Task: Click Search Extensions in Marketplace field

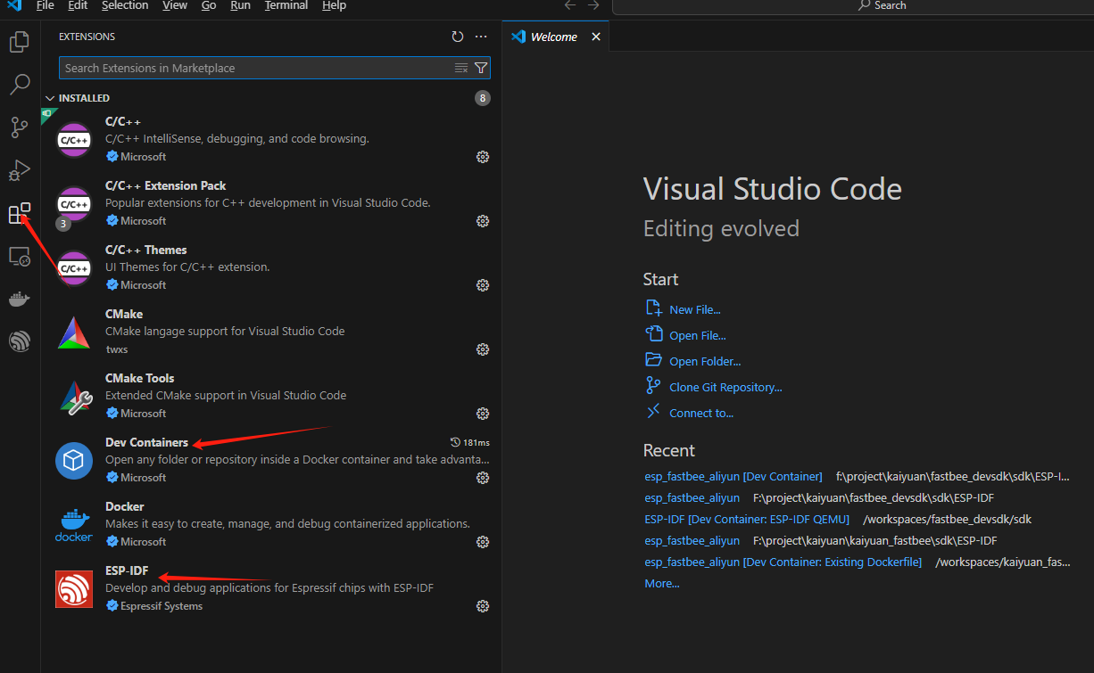Action: tap(254, 68)
